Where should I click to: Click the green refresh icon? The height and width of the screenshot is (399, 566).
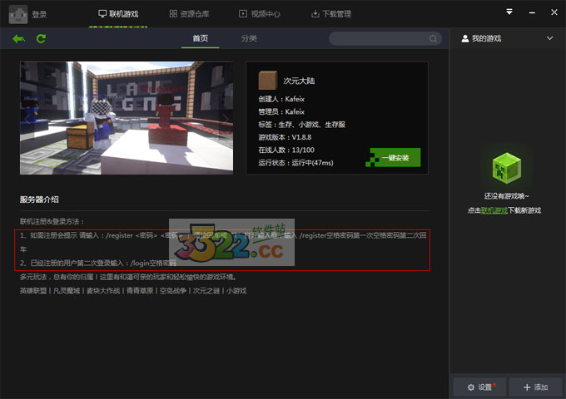pyautogui.click(x=41, y=38)
